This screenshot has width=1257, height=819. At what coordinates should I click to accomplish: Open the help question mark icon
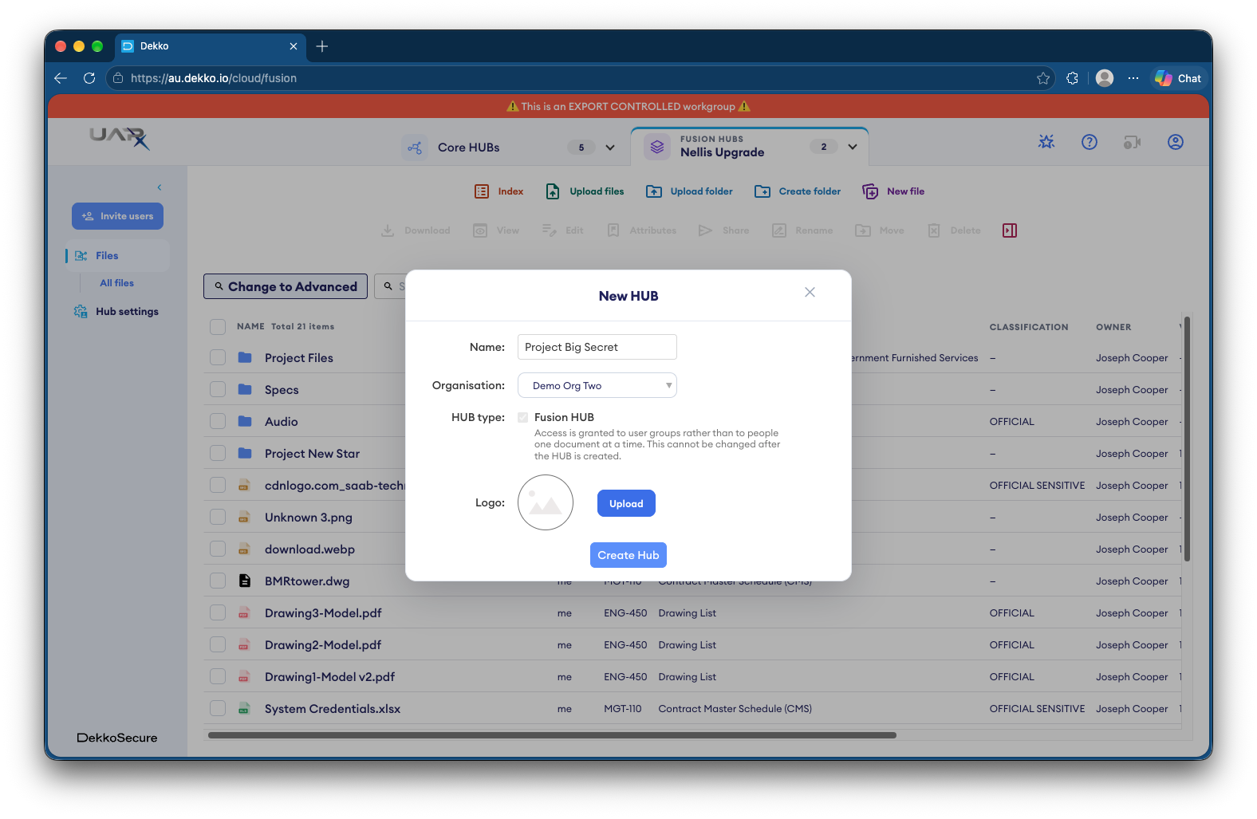tap(1090, 142)
